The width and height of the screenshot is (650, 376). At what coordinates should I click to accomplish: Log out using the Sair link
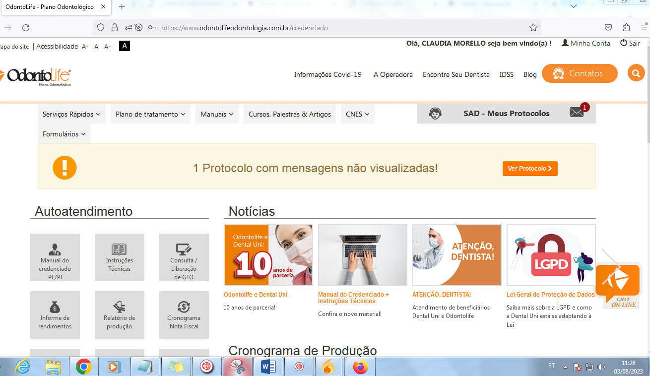click(x=630, y=43)
